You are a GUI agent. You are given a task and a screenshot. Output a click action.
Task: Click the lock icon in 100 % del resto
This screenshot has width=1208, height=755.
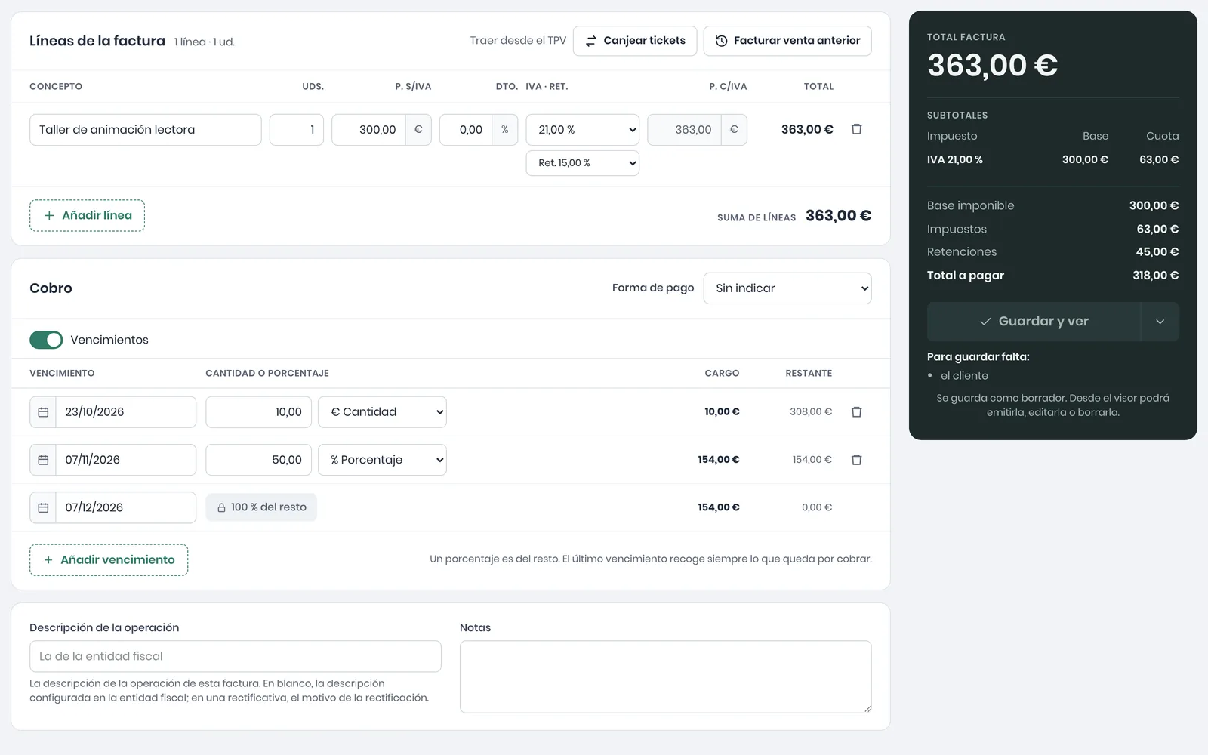click(x=221, y=508)
